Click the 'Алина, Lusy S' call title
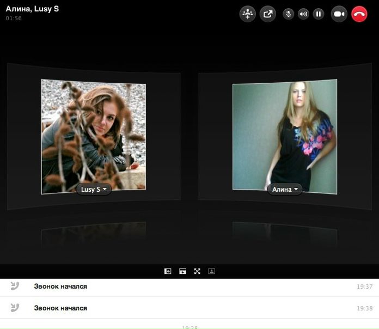 coord(32,9)
